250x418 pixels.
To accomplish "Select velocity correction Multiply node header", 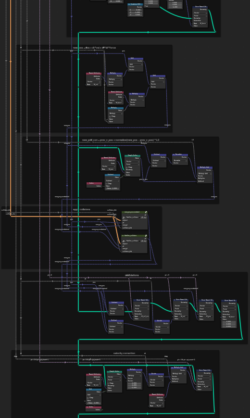I will coord(134,369).
